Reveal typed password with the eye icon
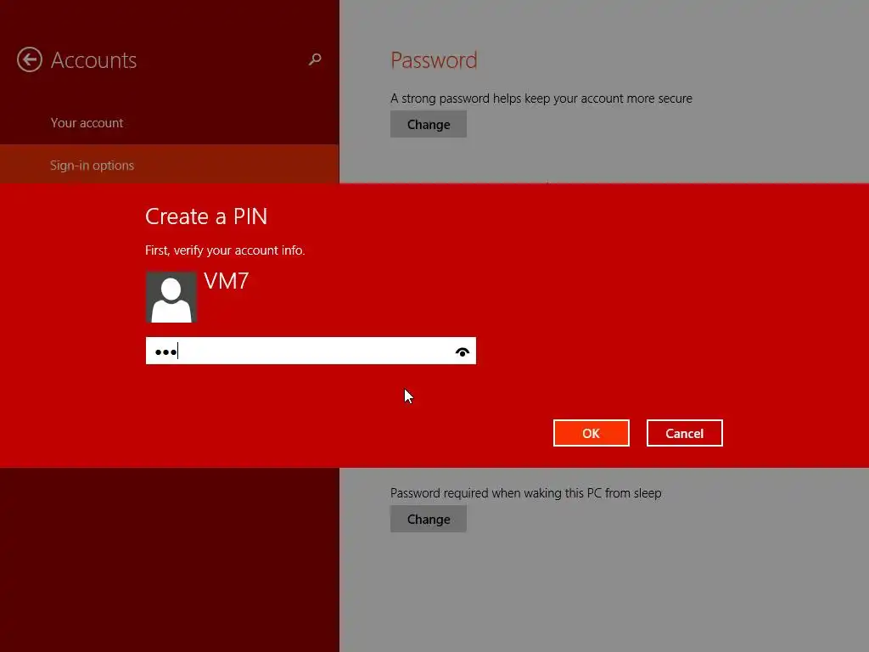The height and width of the screenshot is (652, 869). tap(463, 351)
